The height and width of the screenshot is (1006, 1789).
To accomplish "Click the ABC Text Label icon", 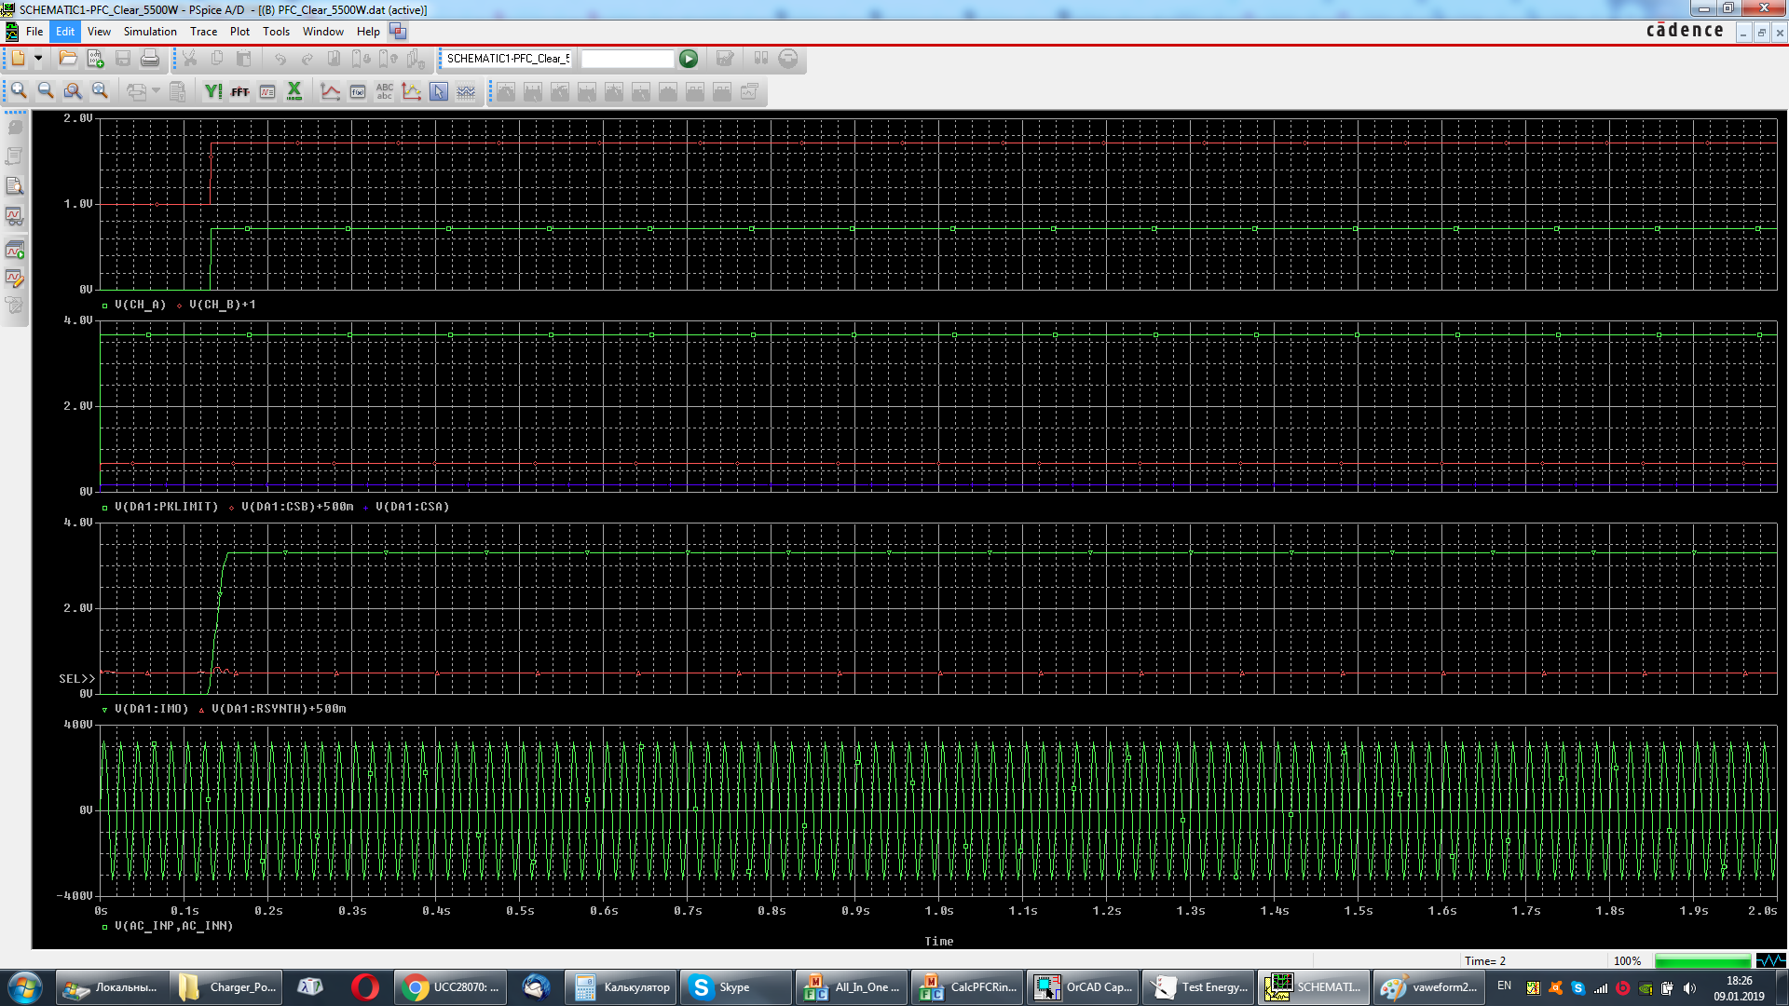I will point(385,91).
